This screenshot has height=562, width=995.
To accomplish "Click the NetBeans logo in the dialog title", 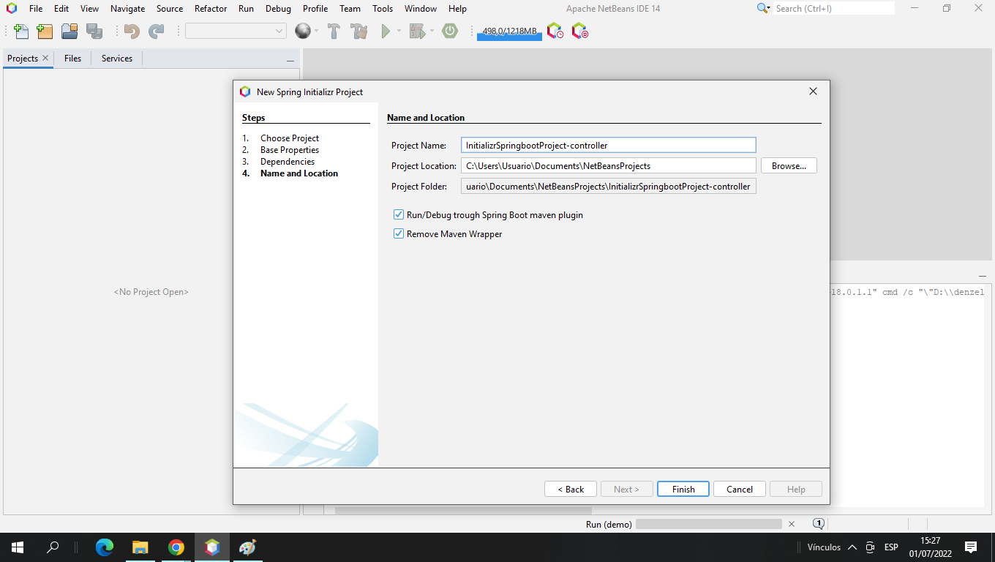I will point(245,91).
